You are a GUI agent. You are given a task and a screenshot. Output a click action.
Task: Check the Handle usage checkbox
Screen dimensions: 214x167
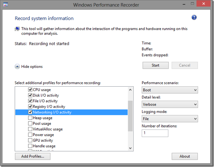click(30, 146)
